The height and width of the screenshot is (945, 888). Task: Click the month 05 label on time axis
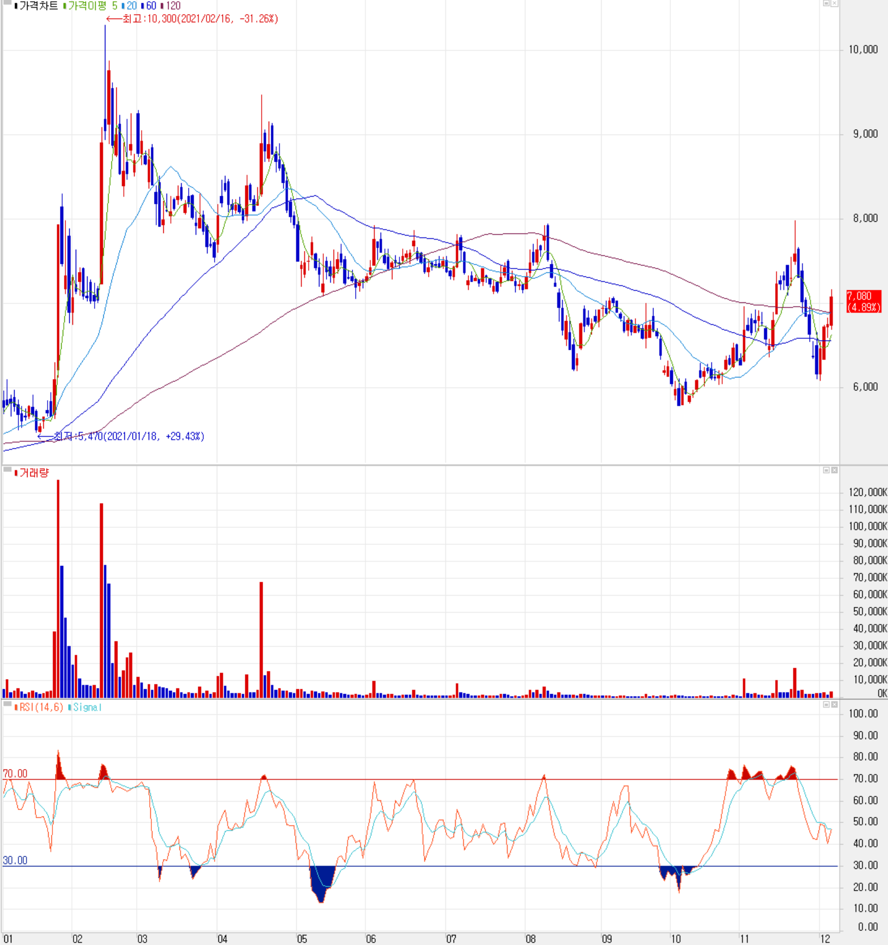[x=302, y=939]
